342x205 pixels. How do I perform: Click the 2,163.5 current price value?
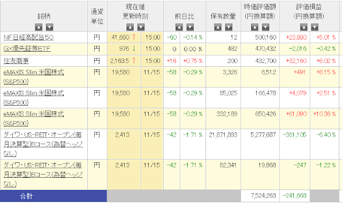119,61
